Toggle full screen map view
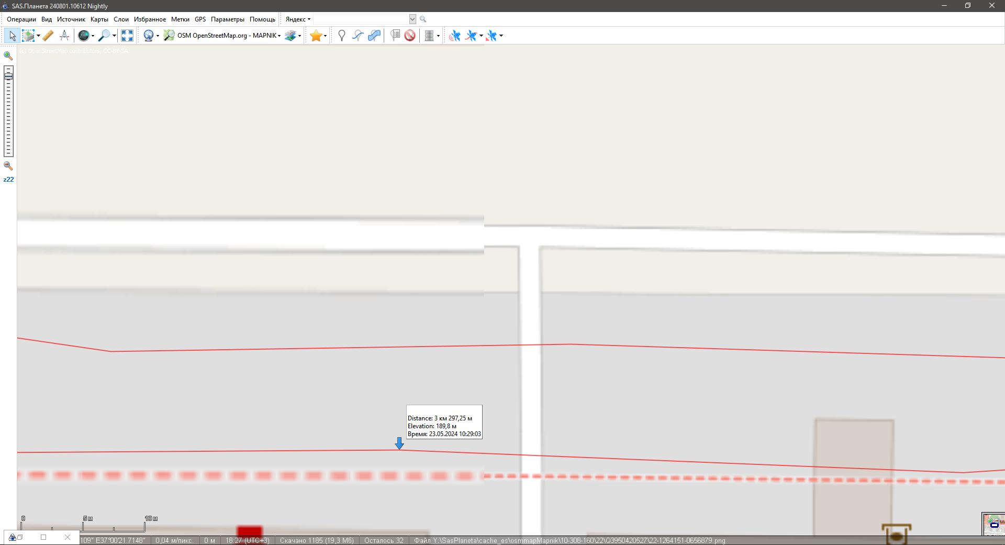The image size is (1005, 545). pos(127,36)
